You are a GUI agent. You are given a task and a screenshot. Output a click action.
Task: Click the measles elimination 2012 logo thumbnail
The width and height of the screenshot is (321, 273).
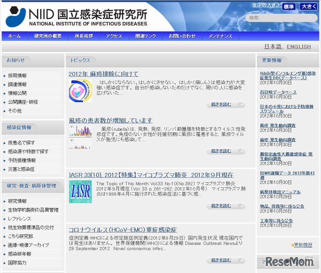[x=80, y=91]
